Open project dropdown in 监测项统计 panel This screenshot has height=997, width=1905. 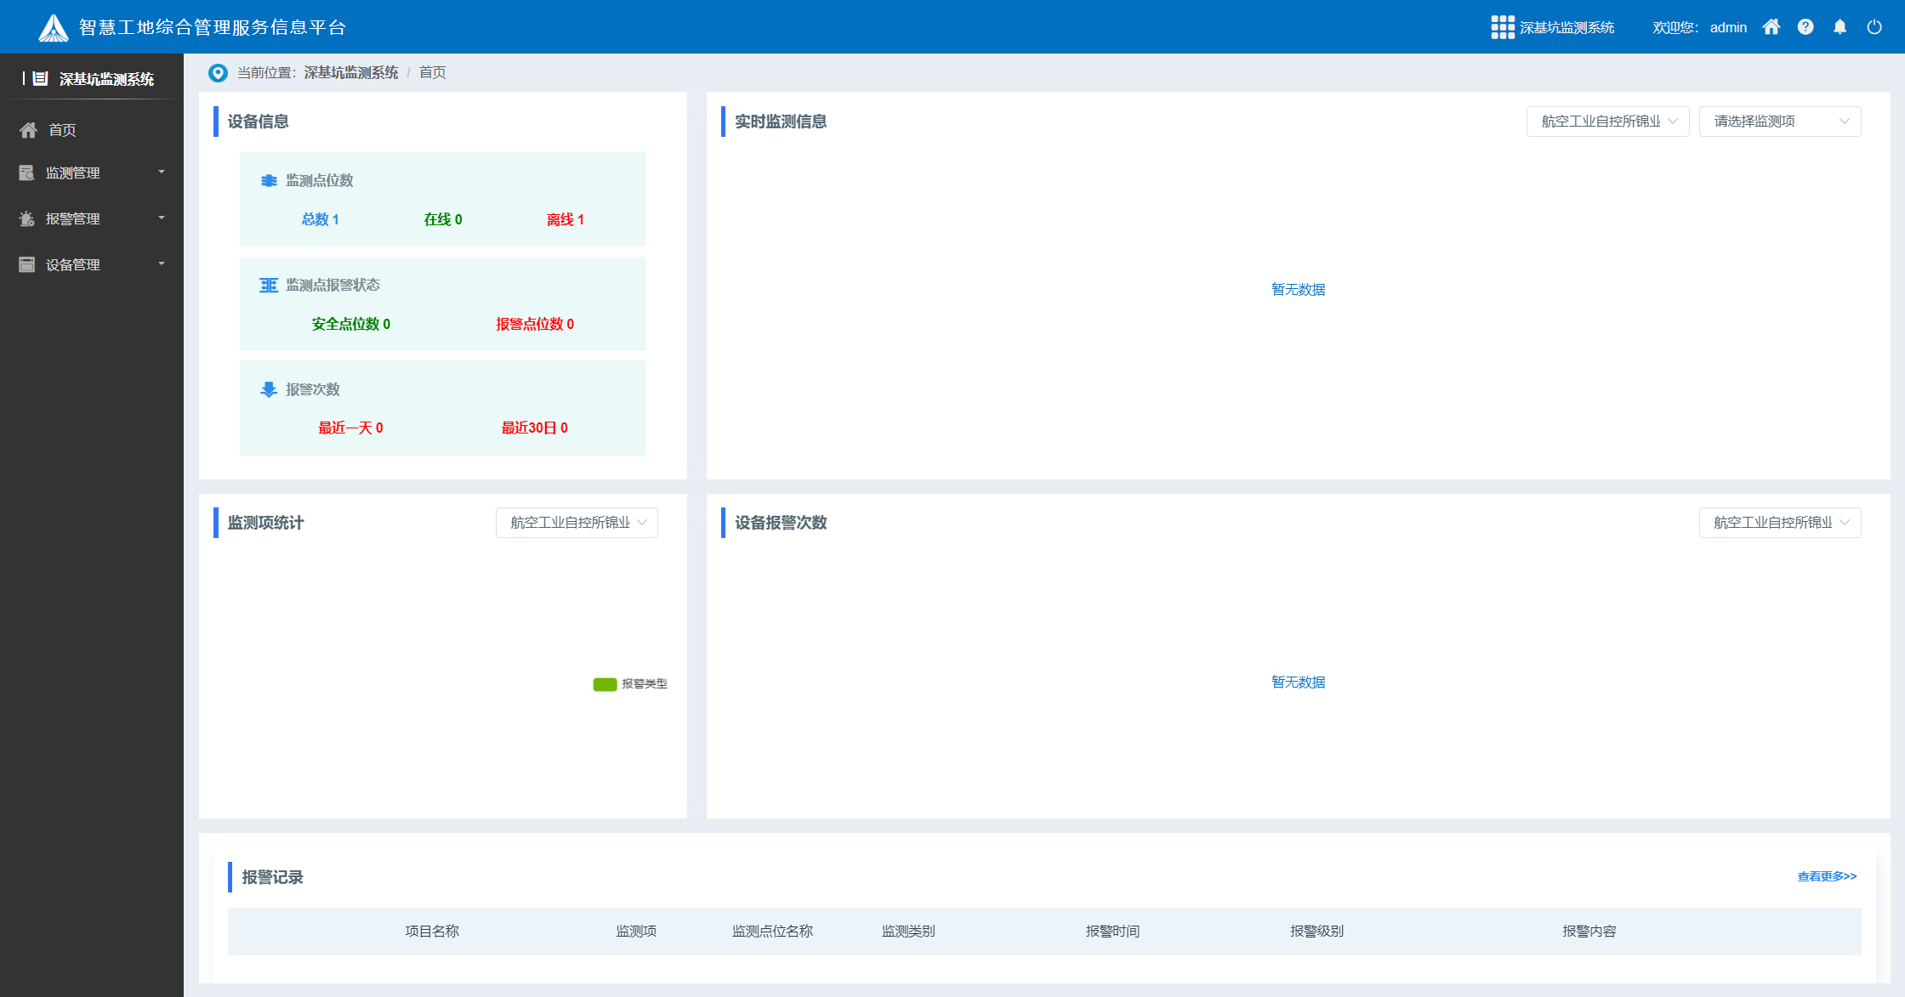577,523
